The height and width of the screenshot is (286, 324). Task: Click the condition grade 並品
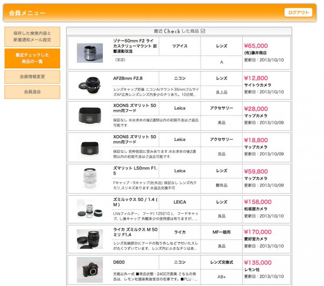point(221,154)
